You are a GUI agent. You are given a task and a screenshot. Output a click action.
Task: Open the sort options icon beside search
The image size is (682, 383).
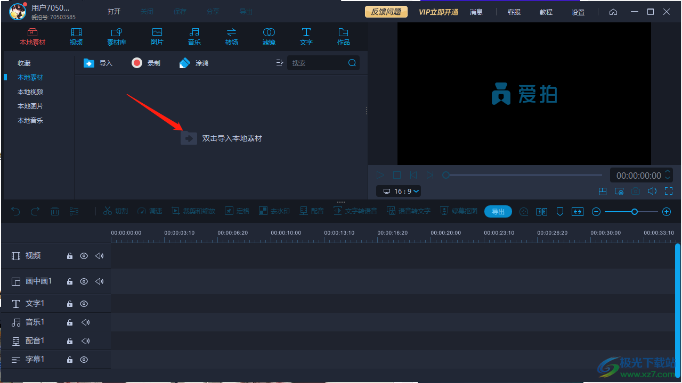pyautogui.click(x=280, y=63)
